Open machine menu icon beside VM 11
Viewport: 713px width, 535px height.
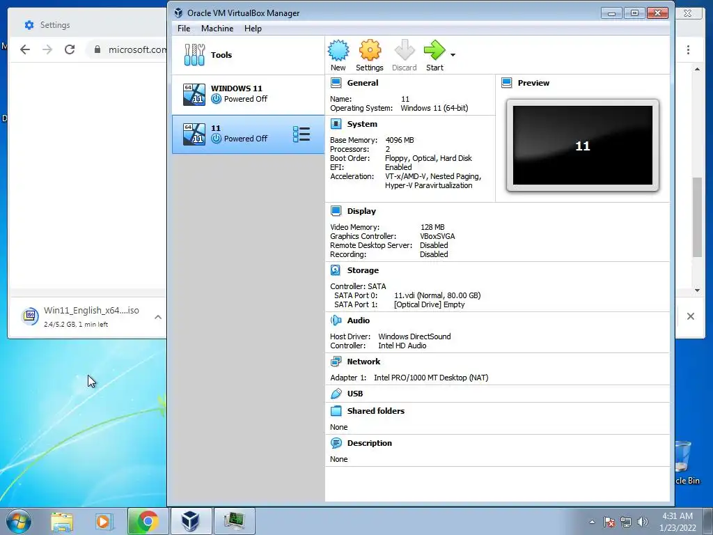coord(301,134)
